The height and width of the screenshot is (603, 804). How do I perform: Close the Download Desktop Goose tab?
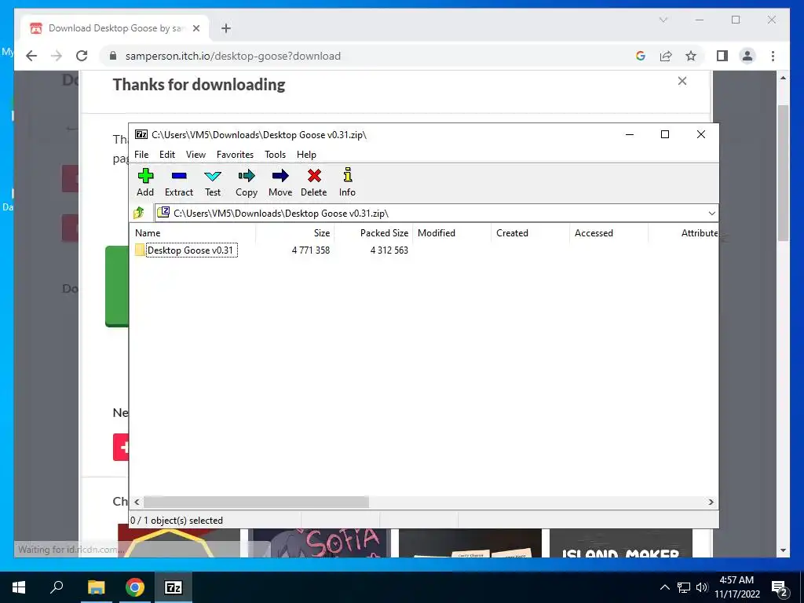point(196,28)
